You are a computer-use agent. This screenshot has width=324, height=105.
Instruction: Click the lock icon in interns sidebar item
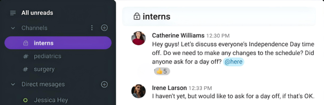(x=25, y=43)
